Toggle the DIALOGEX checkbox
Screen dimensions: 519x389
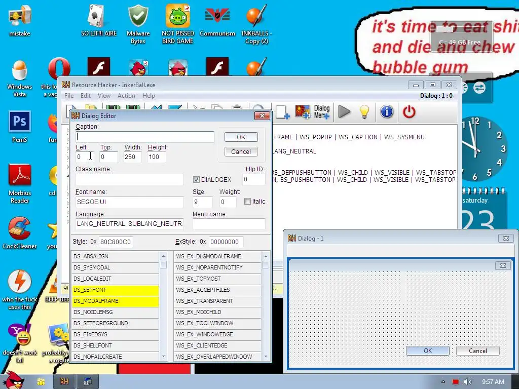click(x=196, y=180)
